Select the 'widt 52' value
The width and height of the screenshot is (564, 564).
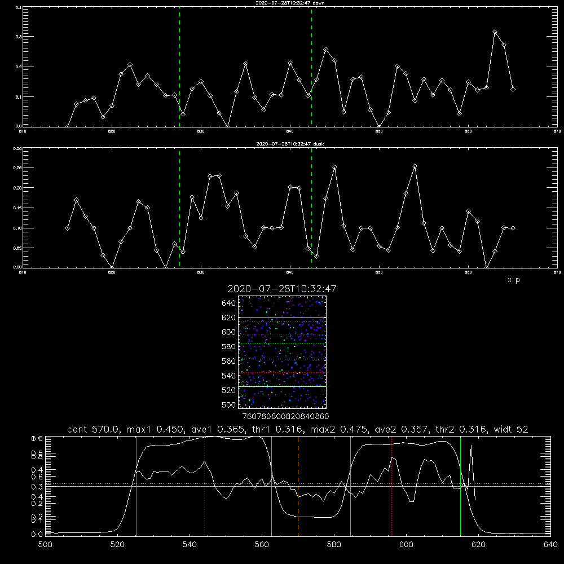pyautogui.click(x=511, y=429)
